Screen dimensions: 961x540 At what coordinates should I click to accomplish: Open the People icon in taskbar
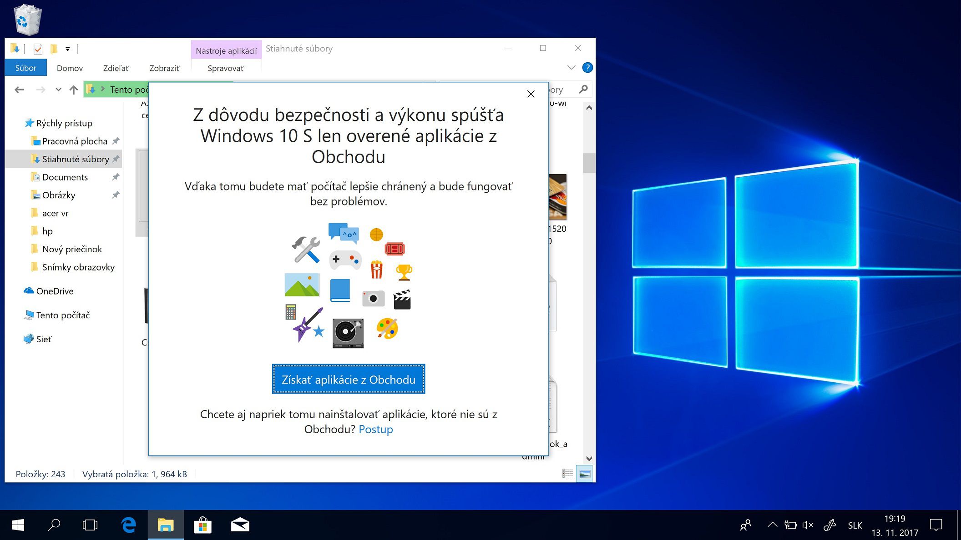point(745,525)
